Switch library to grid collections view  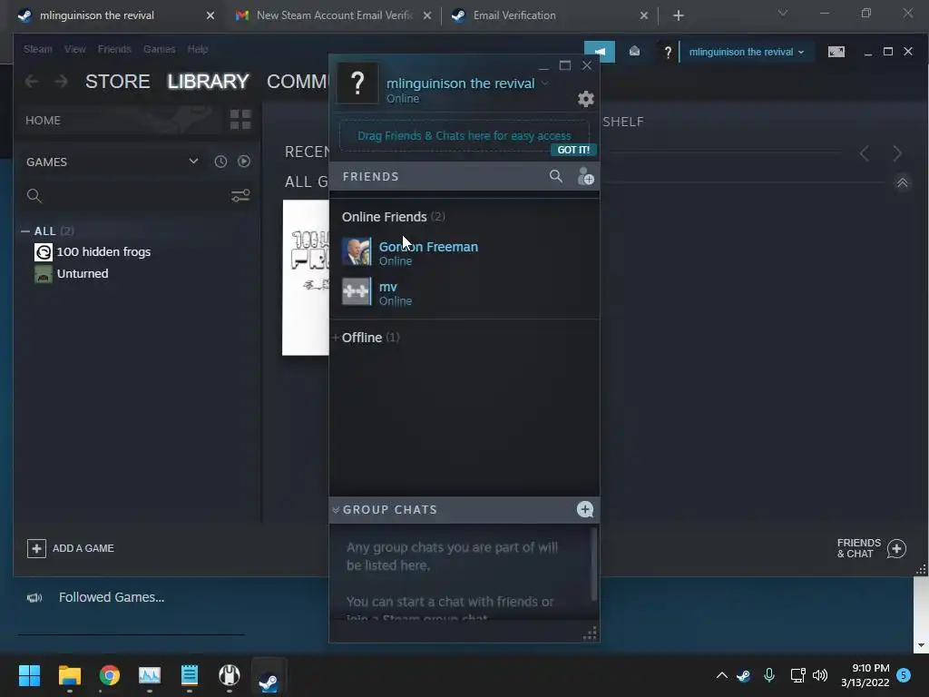tap(240, 120)
